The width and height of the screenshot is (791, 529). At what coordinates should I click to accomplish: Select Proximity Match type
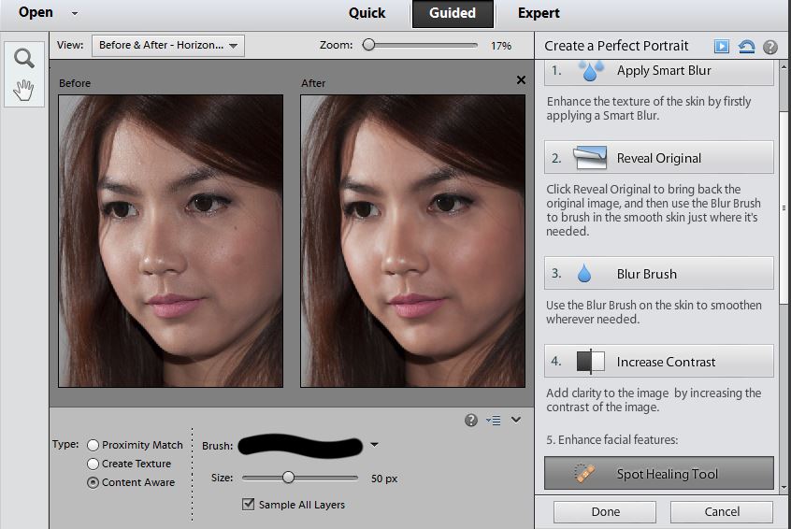coord(93,445)
